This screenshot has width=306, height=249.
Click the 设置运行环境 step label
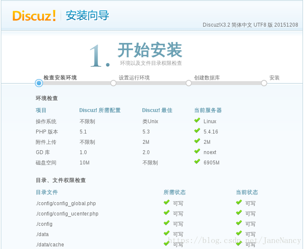pos(134,78)
